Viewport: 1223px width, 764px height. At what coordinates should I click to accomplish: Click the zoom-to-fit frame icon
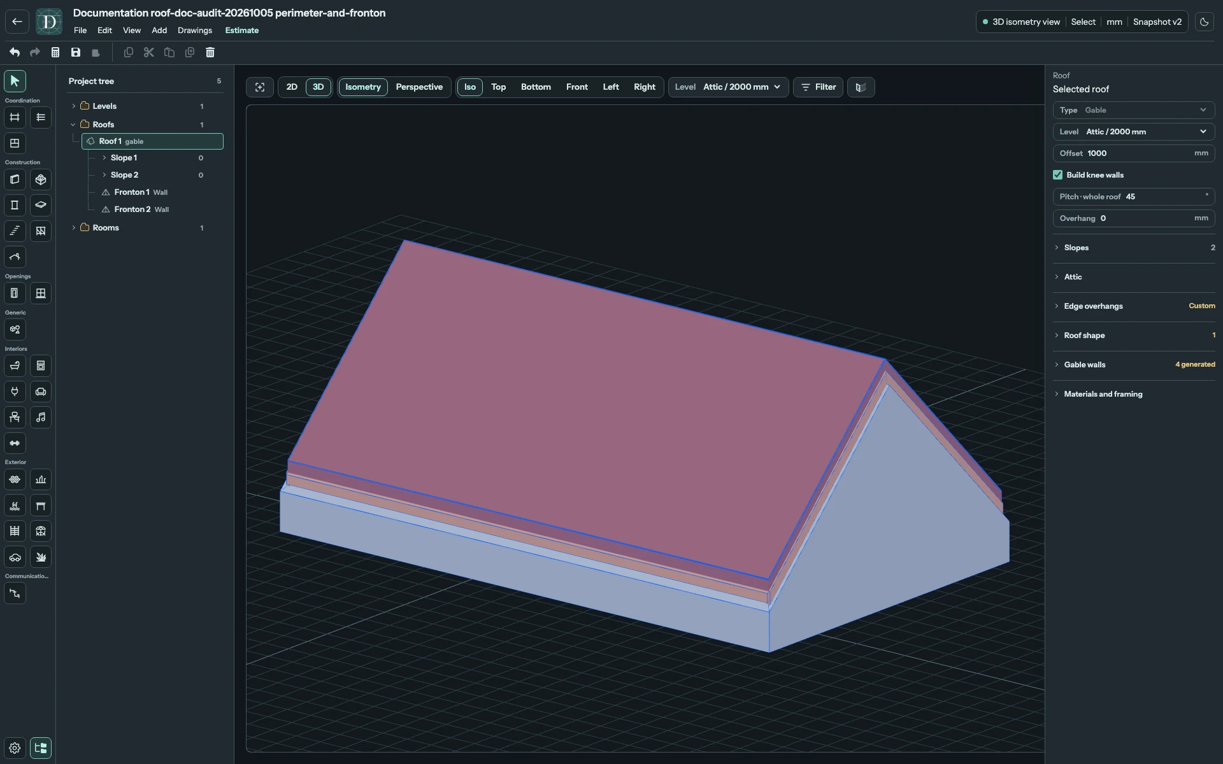(x=260, y=87)
